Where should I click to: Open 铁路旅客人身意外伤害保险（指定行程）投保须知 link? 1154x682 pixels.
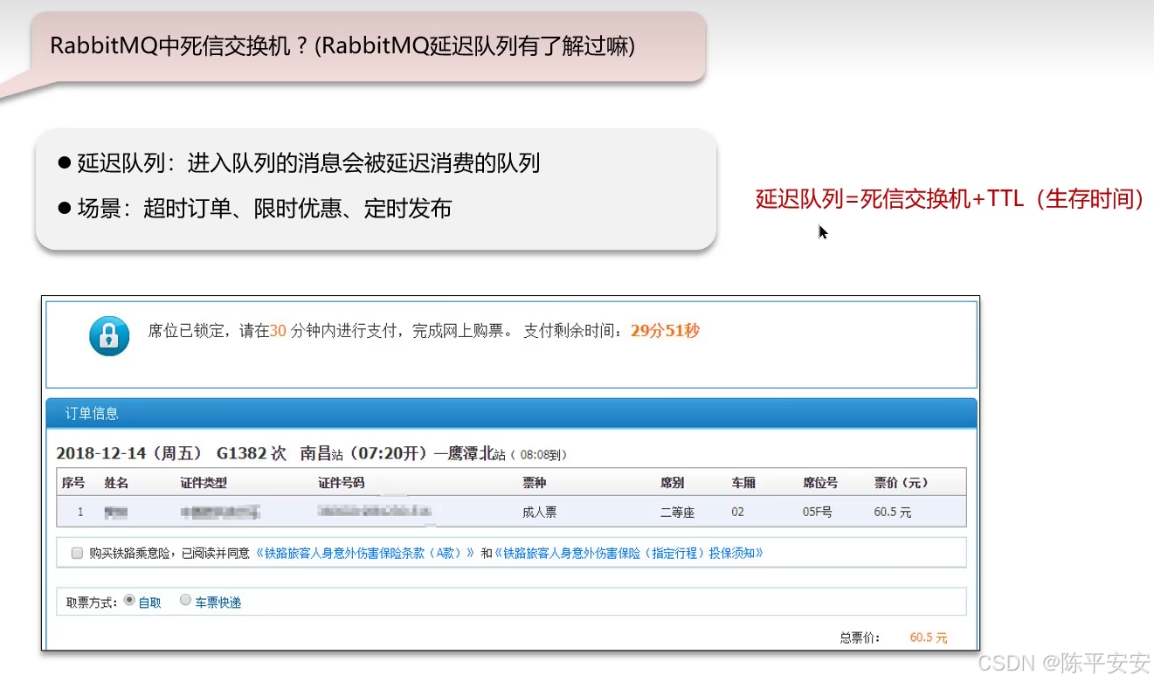click(629, 553)
